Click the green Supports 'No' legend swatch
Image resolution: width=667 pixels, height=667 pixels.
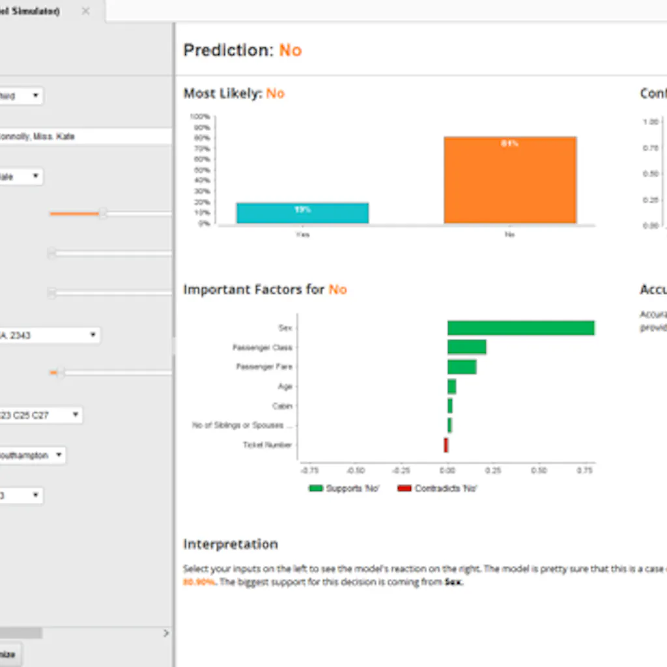pos(316,489)
